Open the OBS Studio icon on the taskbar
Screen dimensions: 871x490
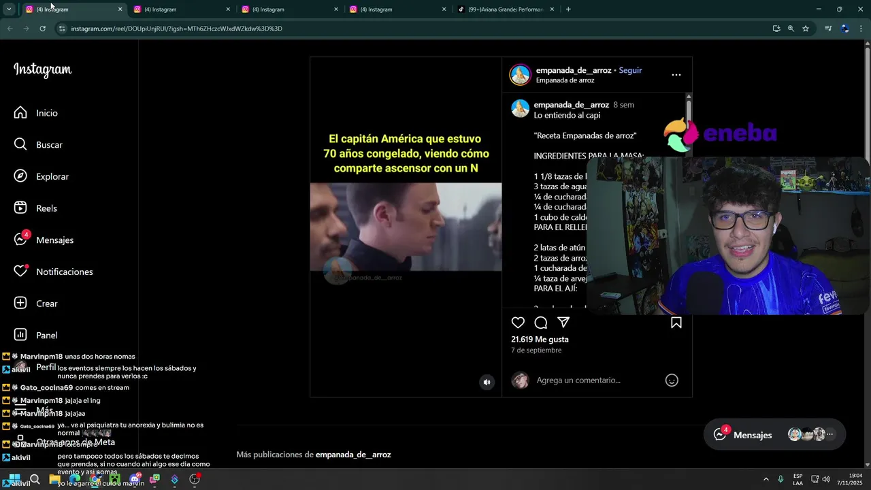(x=195, y=479)
